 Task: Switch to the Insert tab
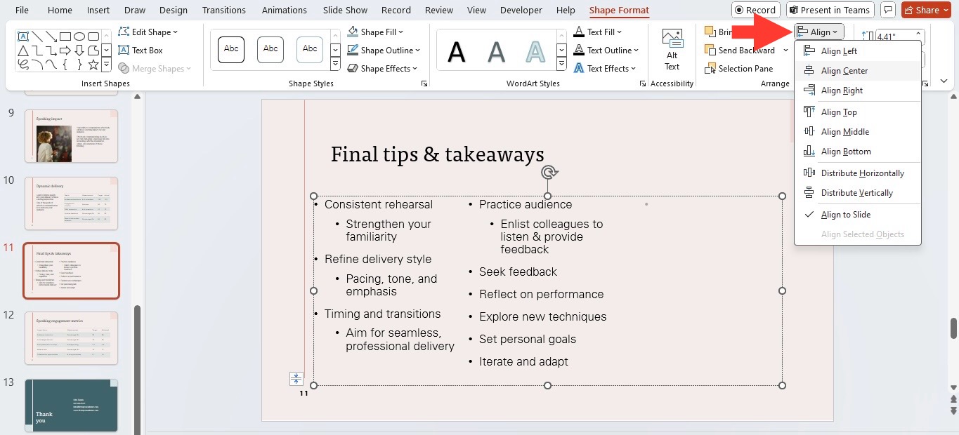(98, 11)
